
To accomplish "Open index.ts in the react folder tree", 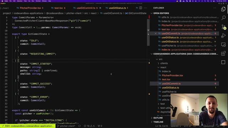I will point(166,71).
